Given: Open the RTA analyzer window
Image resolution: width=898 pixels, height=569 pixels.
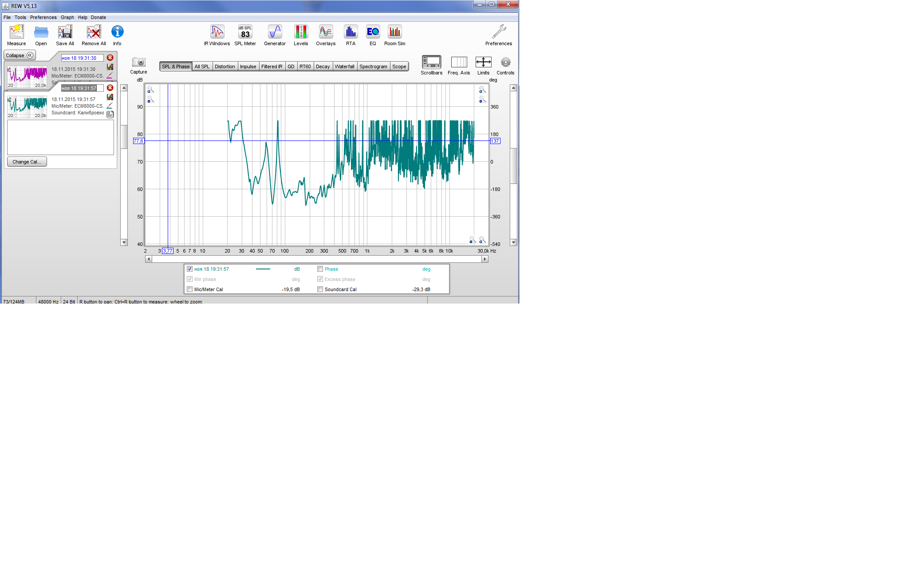Looking at the screenshot, I should (x=351, y=32).
